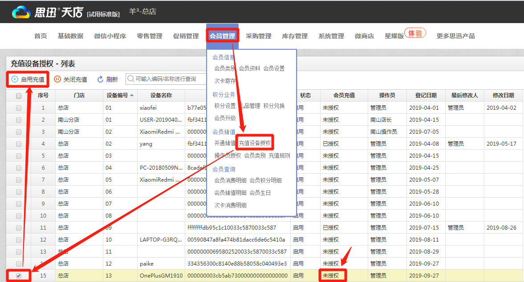This screenshot has height=282, width=524.
Task: Select 会员生日 in the dropdown
Action: point(260,193)
